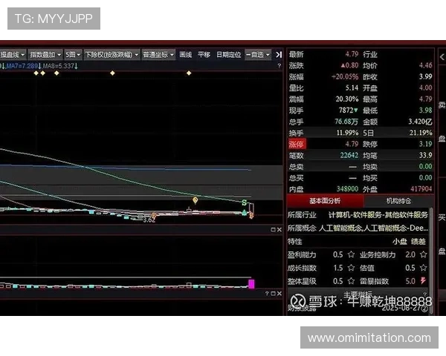This screenshot has height=356, width=446.
Task: Click the yellow info bubble marker on chart
Action: (x=195, y=200)
